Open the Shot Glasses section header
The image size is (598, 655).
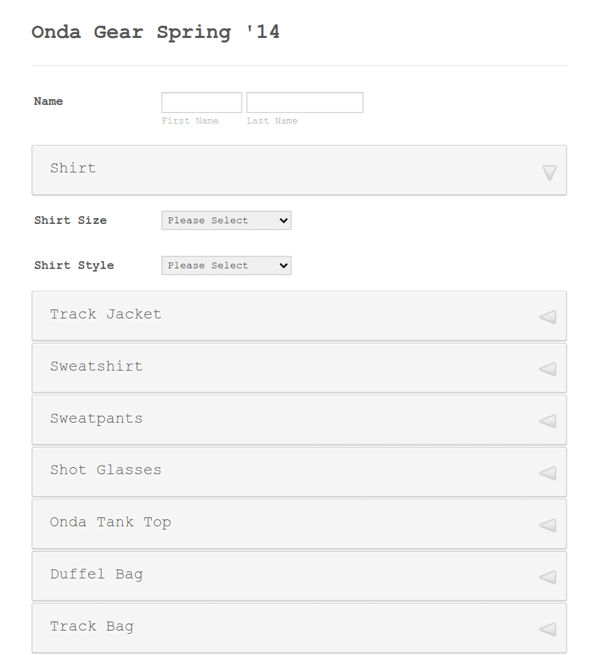tap(300, 472)
